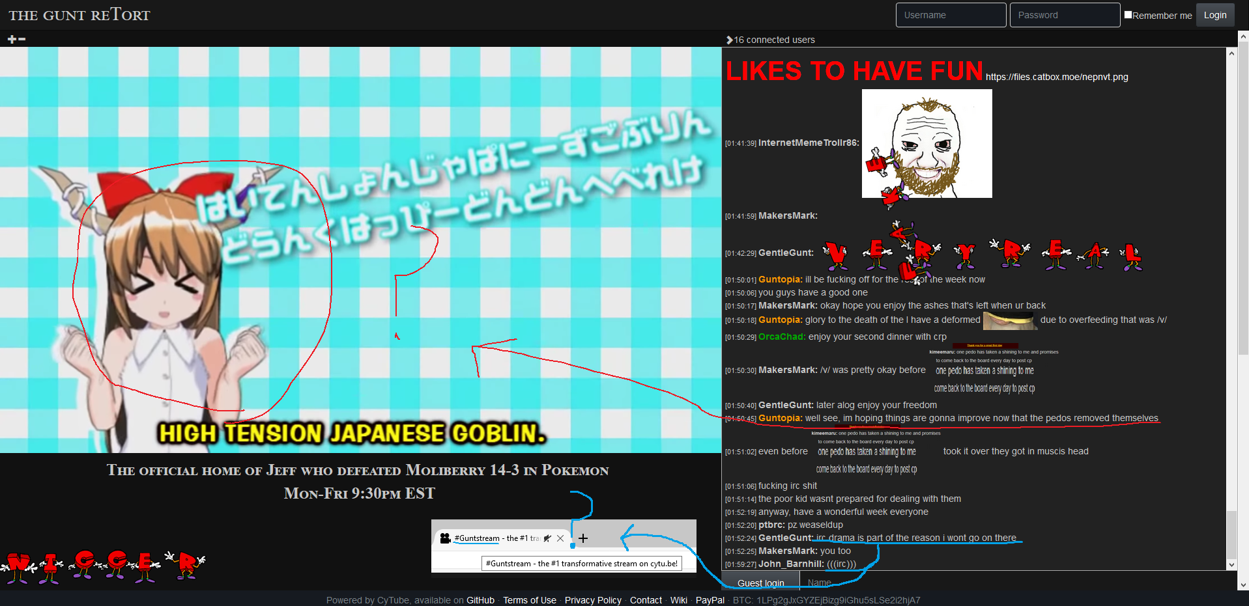Click the GentleGunt name at 01:42:29
The height and width of the screenshot is (606, 1249).
[x=786, y=253]
